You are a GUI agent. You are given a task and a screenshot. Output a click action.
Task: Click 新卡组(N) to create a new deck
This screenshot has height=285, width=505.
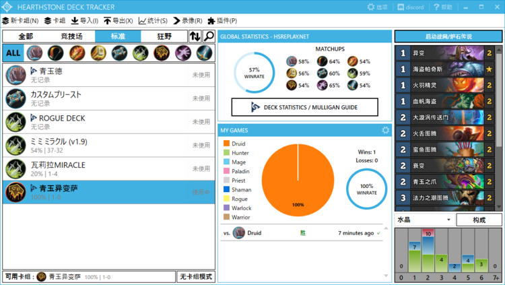(20, 21)
